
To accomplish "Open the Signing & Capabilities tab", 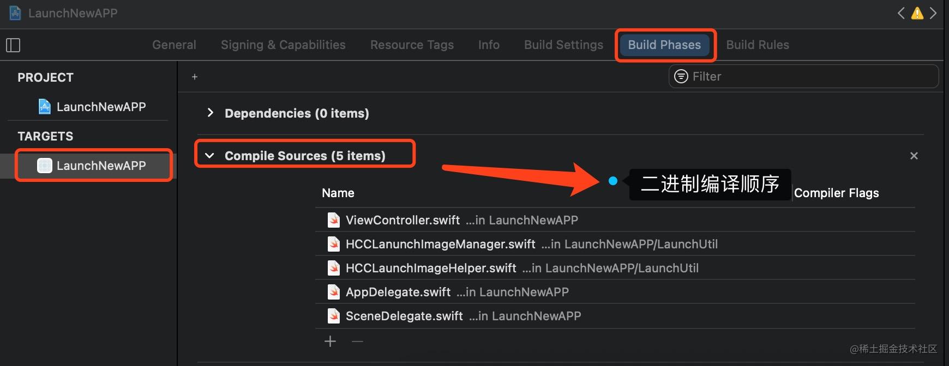I will tap(283, 45).
